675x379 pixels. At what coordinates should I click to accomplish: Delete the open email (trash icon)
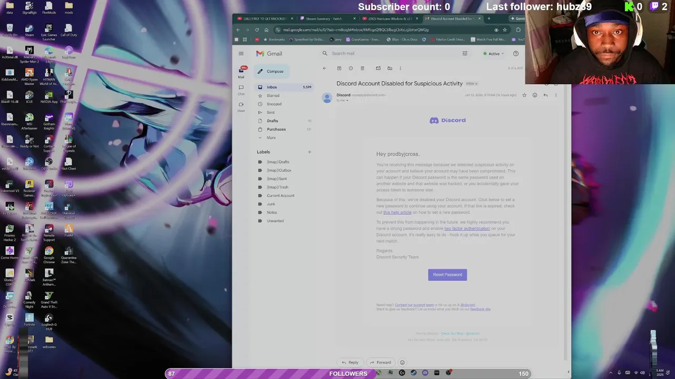point(362,68)
